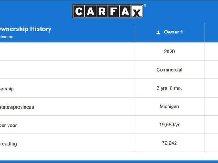The image size is (218, 163).
Task: Click the Ownership History heading
Action: 25,29
